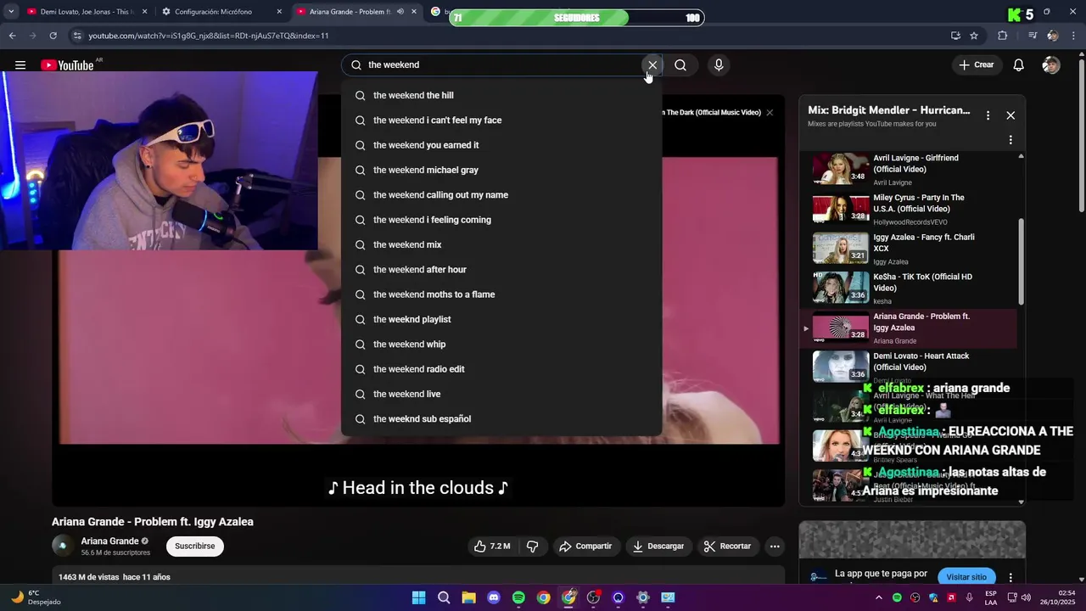Screen dimensions: 1086x611
Task: Start voice search with microphone icon
Action: point(719,65)
